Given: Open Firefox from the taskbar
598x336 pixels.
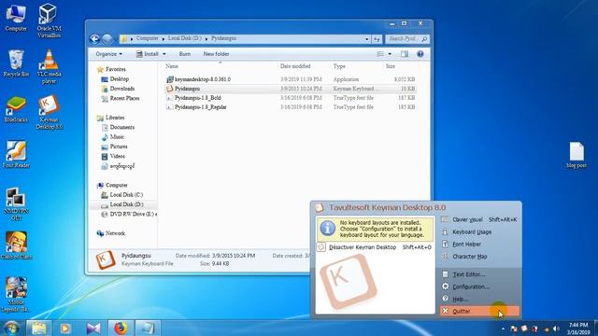Looking at the screenshot, I should coord(121,328).
